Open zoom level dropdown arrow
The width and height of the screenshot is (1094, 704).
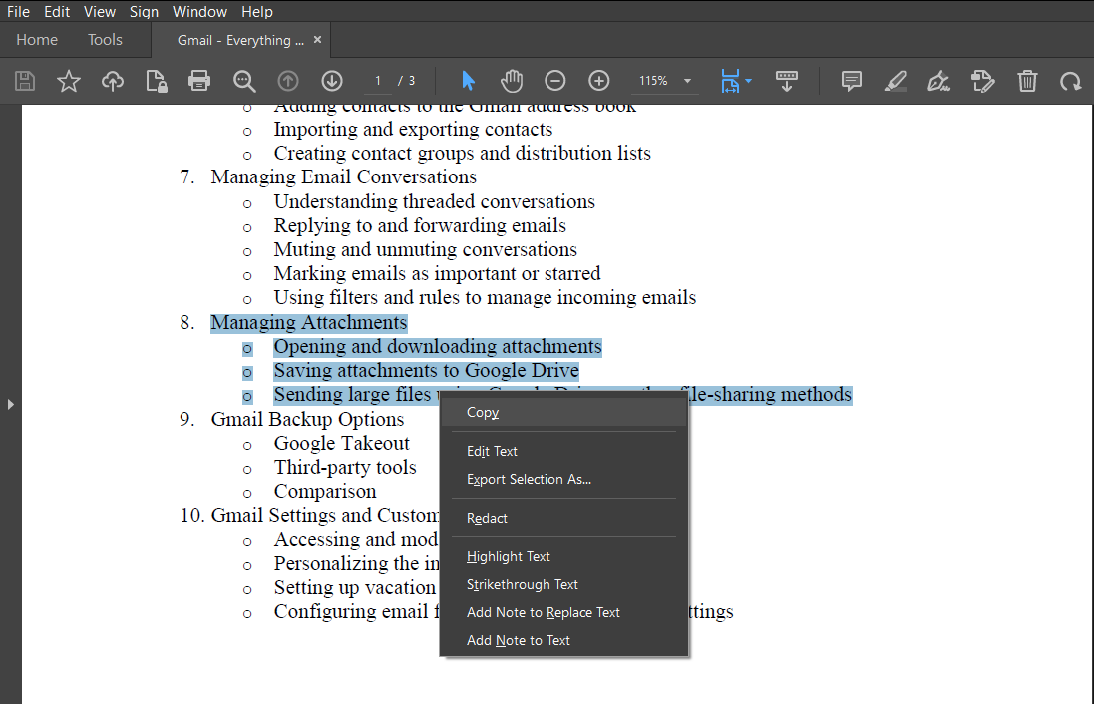(687, 81)
